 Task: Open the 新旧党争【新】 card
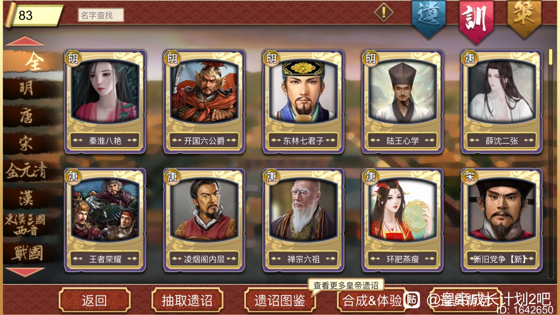click(501, 220)
